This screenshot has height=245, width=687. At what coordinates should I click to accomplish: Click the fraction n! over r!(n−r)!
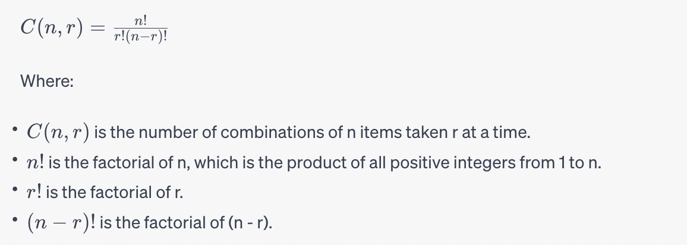click(x=141, y=29)
